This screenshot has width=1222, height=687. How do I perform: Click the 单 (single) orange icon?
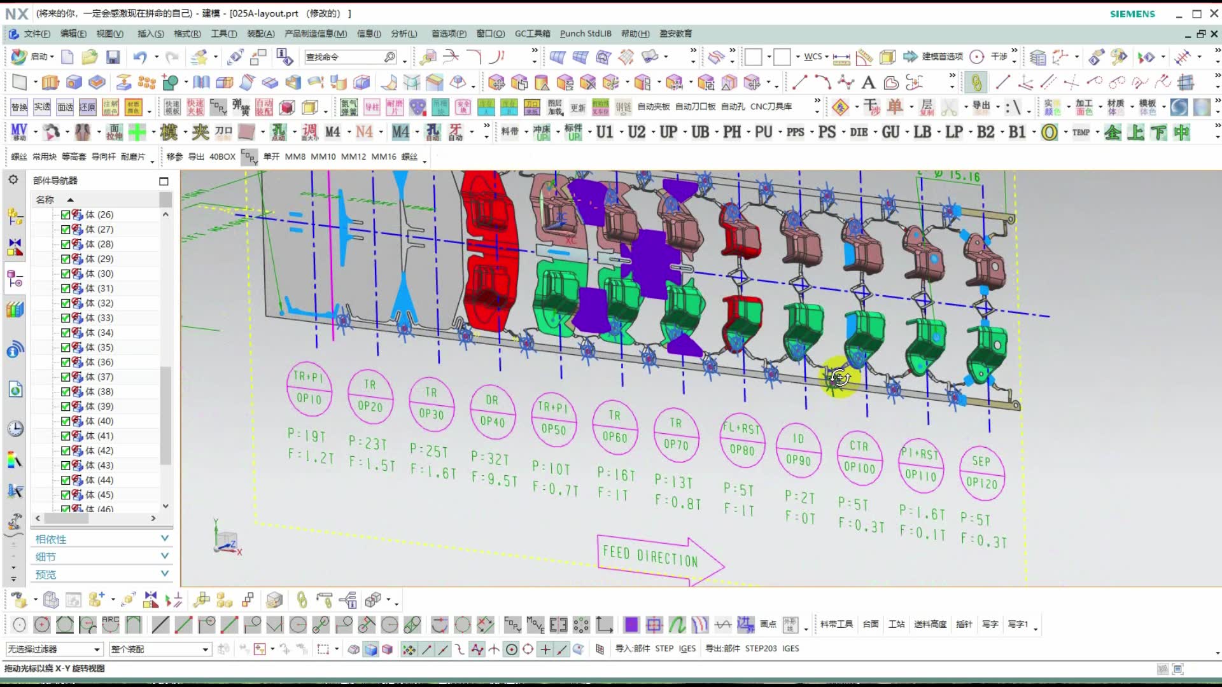tap(895, 107)
